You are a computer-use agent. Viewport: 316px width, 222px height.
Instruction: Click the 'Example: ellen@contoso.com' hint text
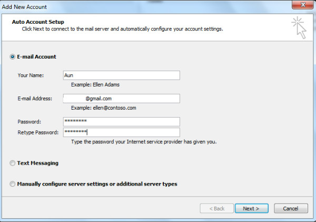tap(103, 108)
